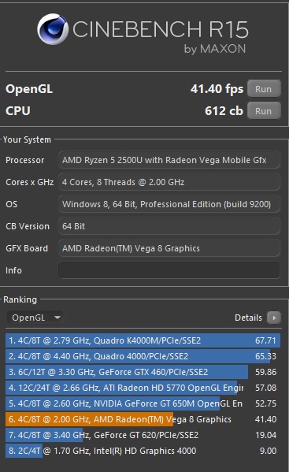The image size is (289, 472).
Task: Select the GeForce GT 650M ranking entry
Action: click(143, 403)
